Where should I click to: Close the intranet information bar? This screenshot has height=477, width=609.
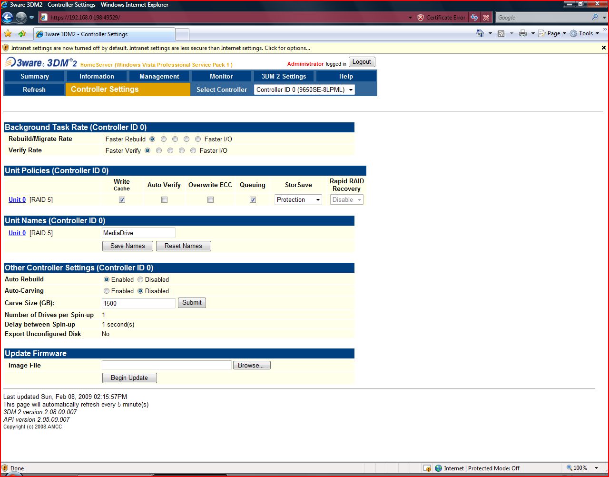coord(604,48)
